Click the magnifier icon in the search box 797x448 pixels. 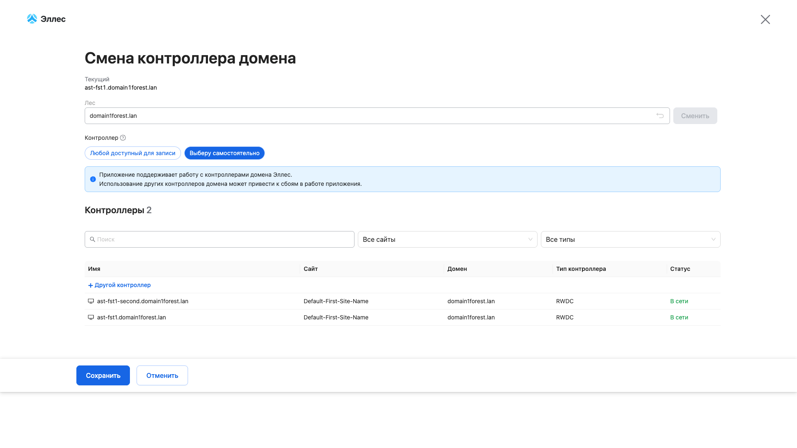pyautogui.click(x=93, y=239)
